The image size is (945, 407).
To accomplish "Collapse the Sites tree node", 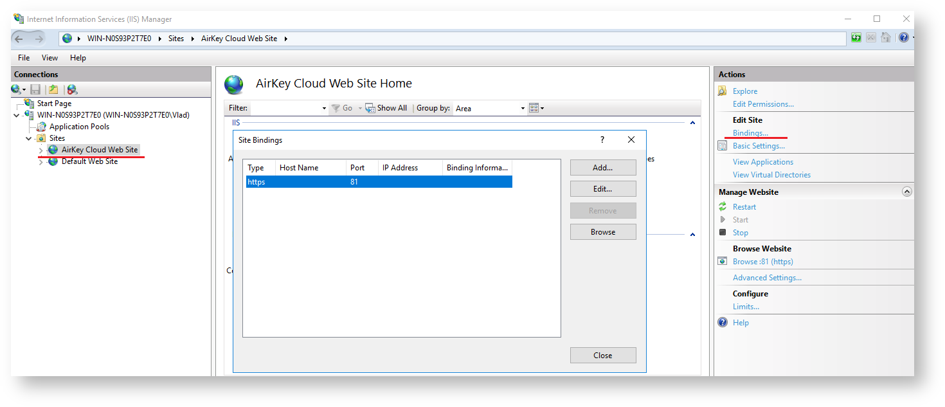I will pos(29,138).
